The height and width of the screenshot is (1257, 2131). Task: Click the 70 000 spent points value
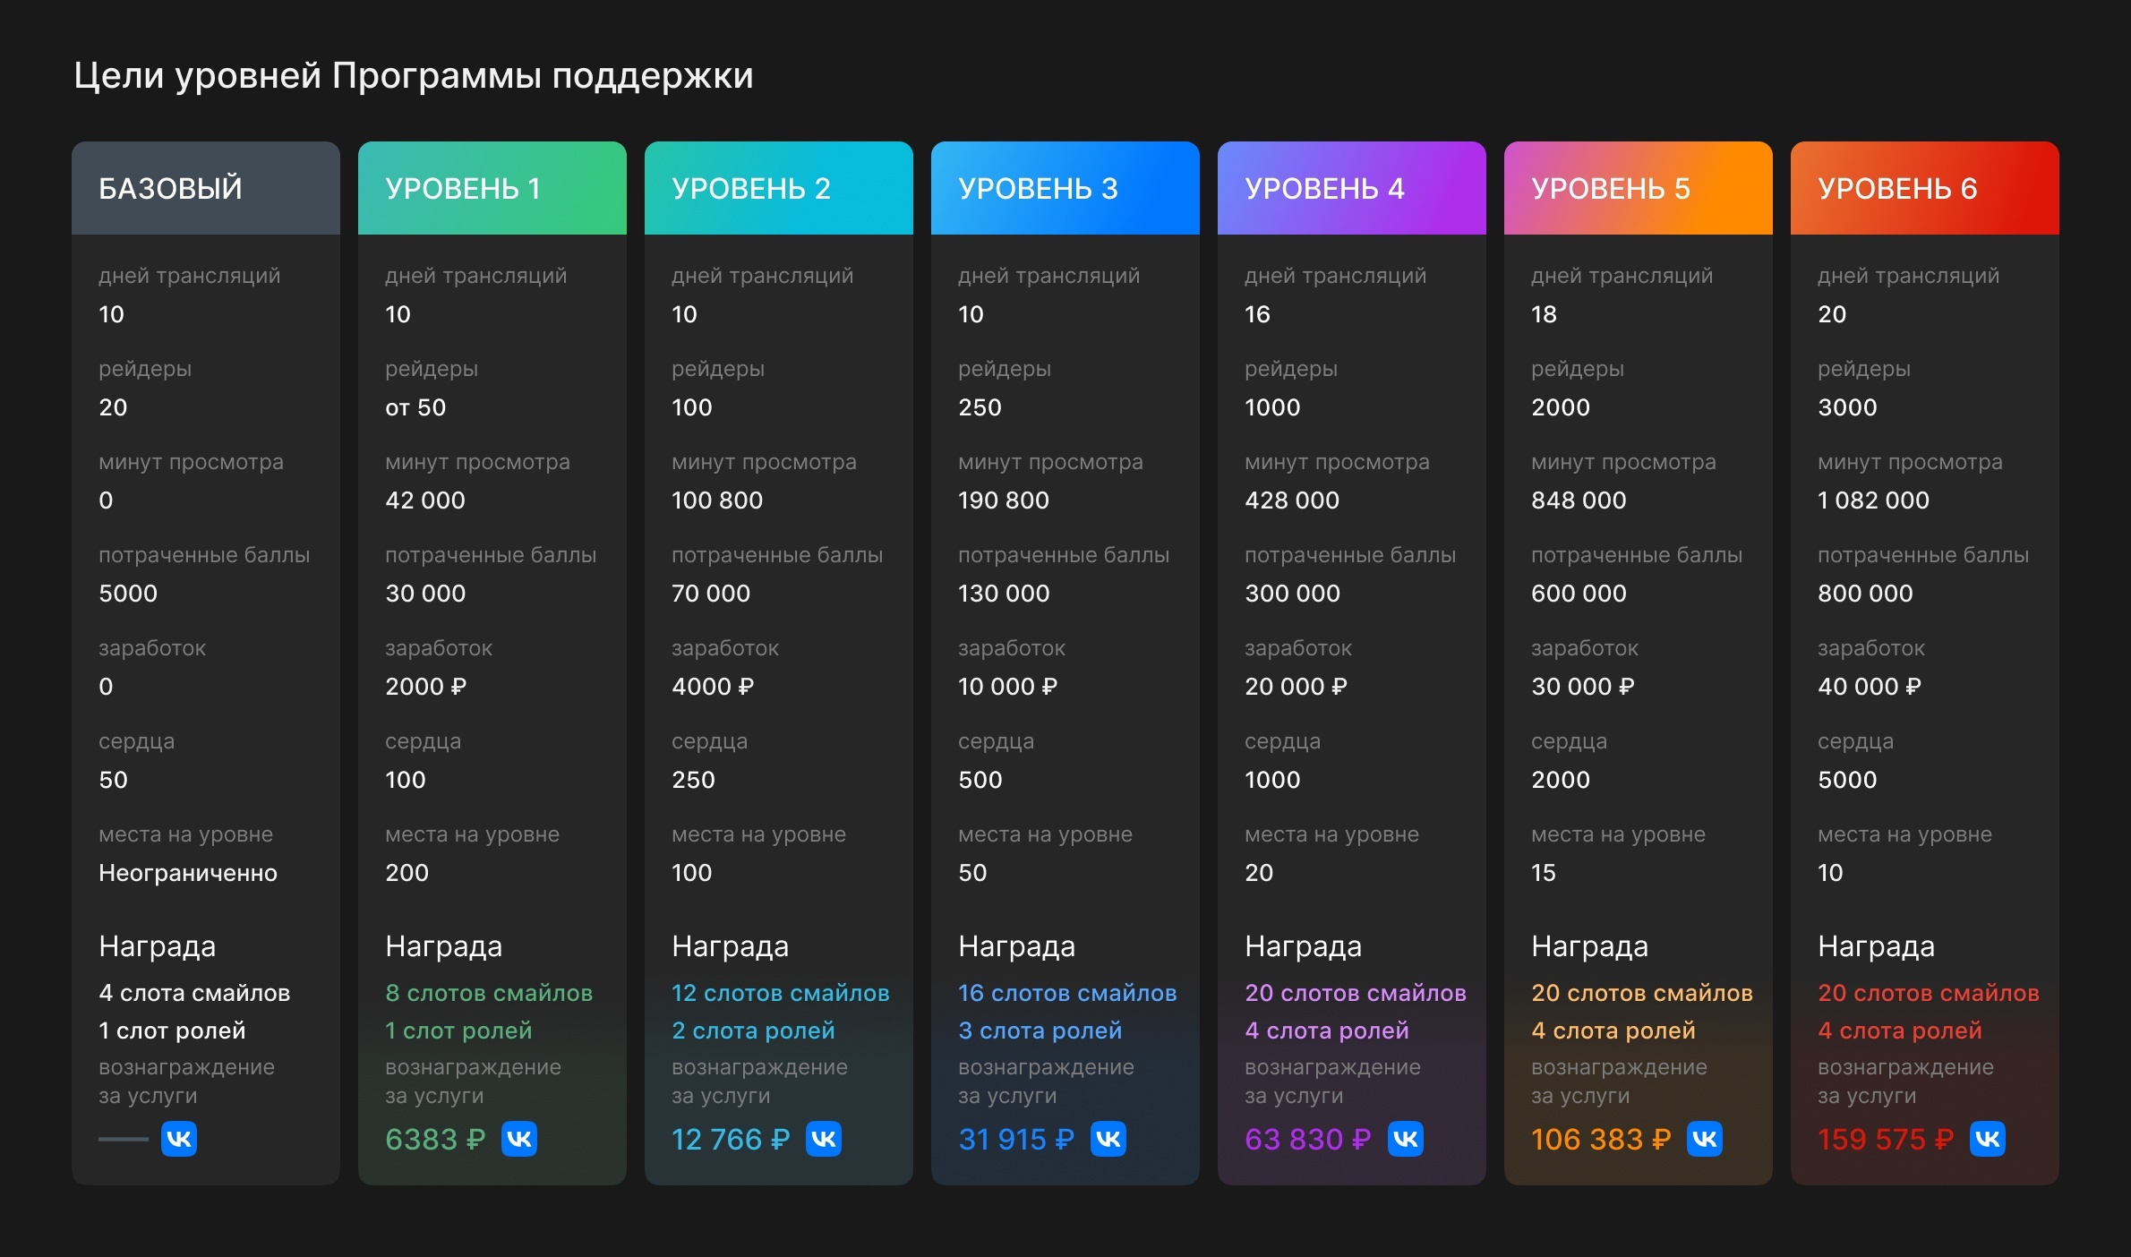click(711, 594)
